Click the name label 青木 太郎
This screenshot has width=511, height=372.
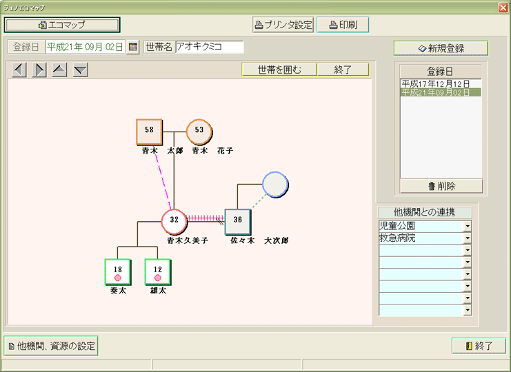pos(162,151)
